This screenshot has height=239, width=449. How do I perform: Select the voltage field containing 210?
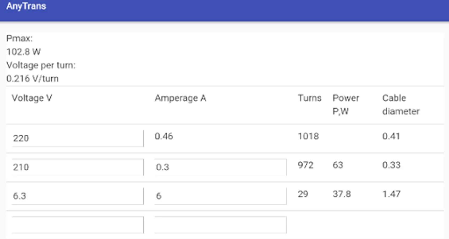[x=78, y=167]
